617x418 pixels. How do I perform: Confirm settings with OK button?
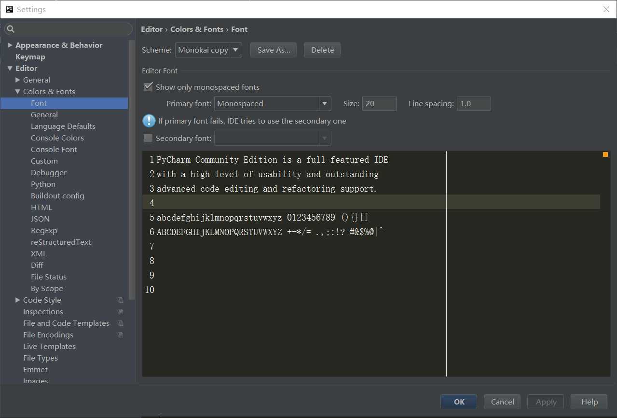point(459,402)
